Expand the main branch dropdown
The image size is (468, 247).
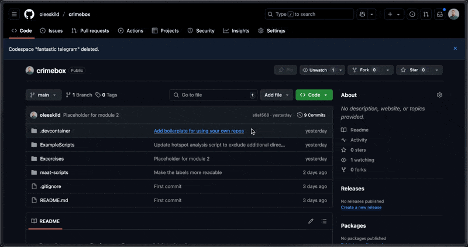(44, 95)
